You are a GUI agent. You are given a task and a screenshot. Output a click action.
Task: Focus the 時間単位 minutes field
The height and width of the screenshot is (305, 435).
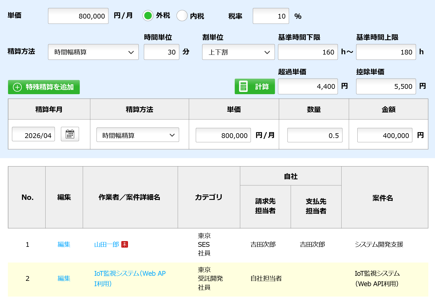point(161,52)
